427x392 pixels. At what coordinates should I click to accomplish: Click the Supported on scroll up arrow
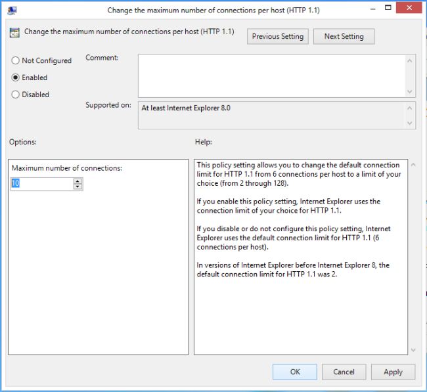409,108
